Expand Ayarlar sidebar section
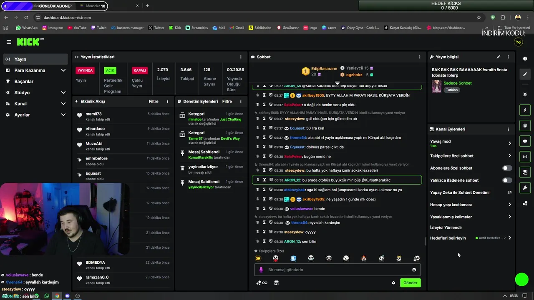The width and height of the screenshot is (534, 300). [63, 115]
